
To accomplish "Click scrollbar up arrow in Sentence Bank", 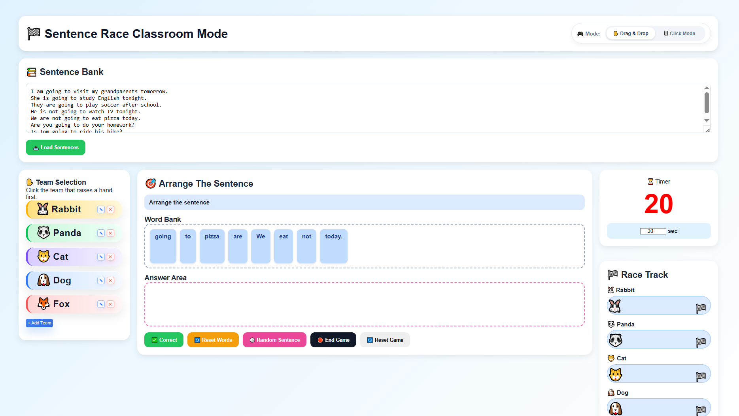I will 707,88.
